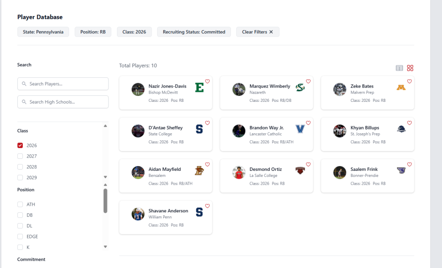Switch to table list view

click(399, 68)
